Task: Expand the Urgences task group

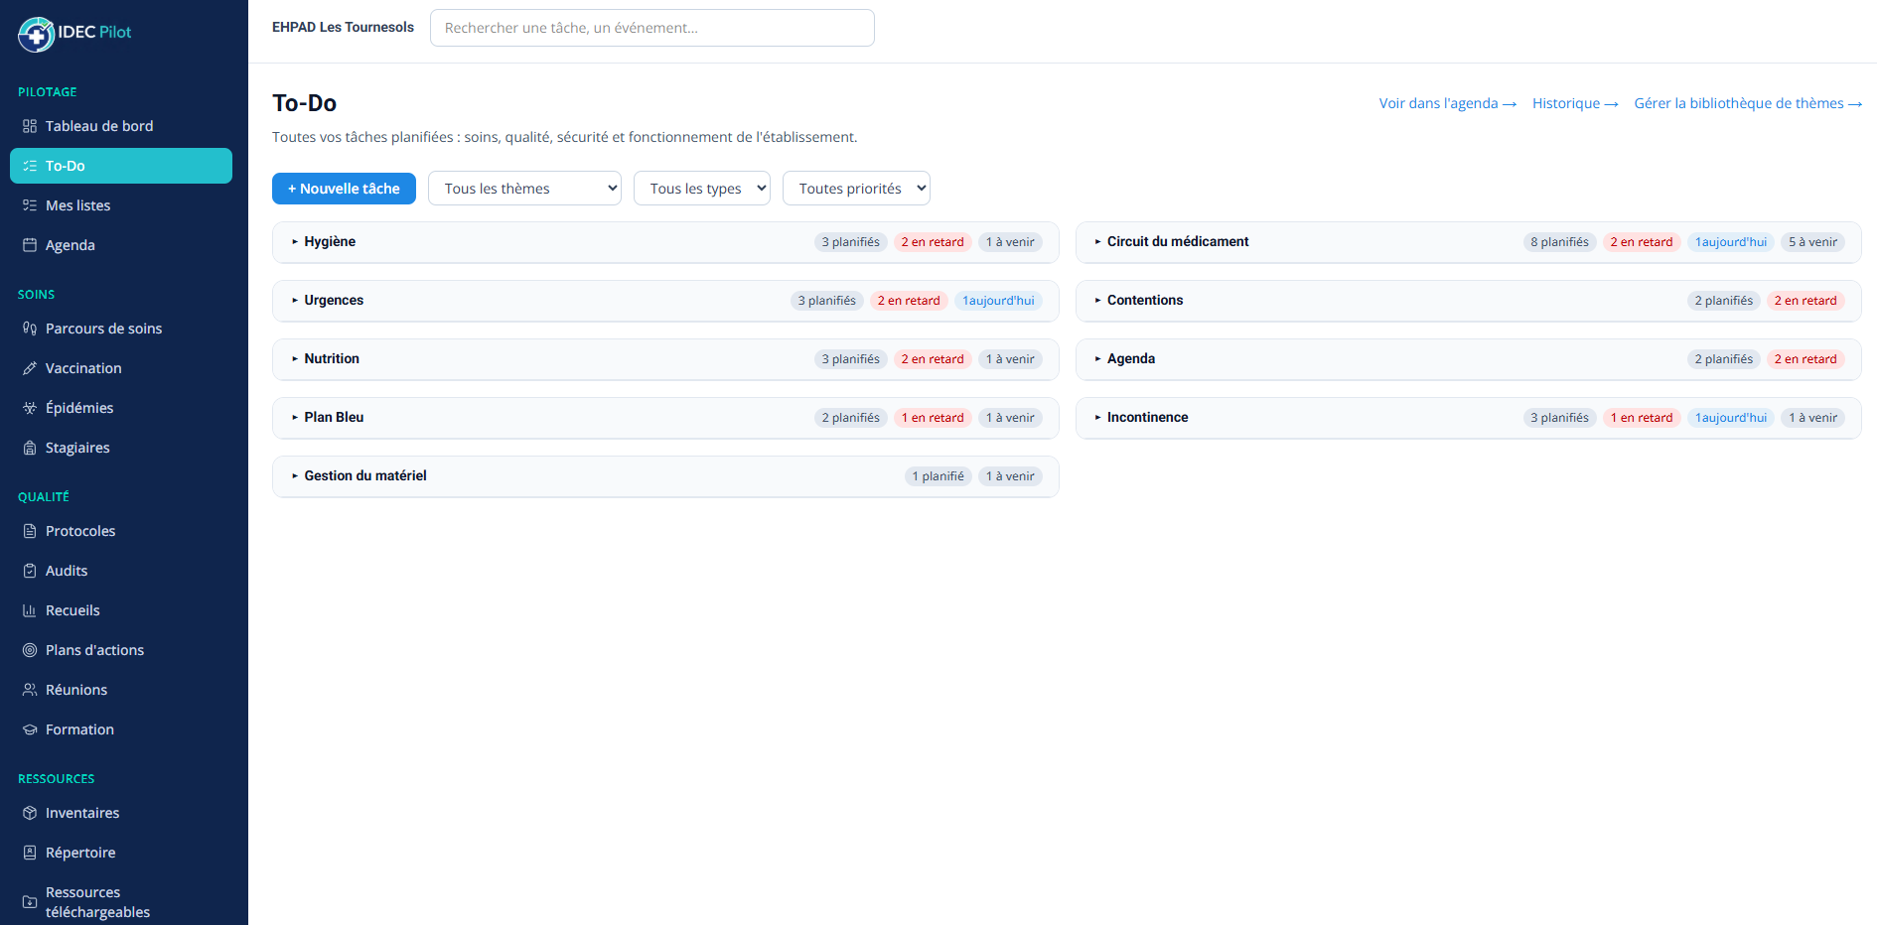Action: [x=665, y=301]
